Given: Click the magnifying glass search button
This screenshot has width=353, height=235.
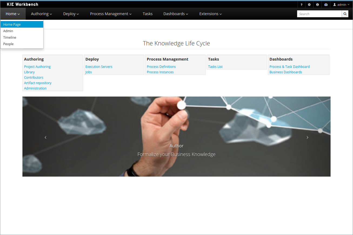Looking at the screenshot, I should click(345, 14).
